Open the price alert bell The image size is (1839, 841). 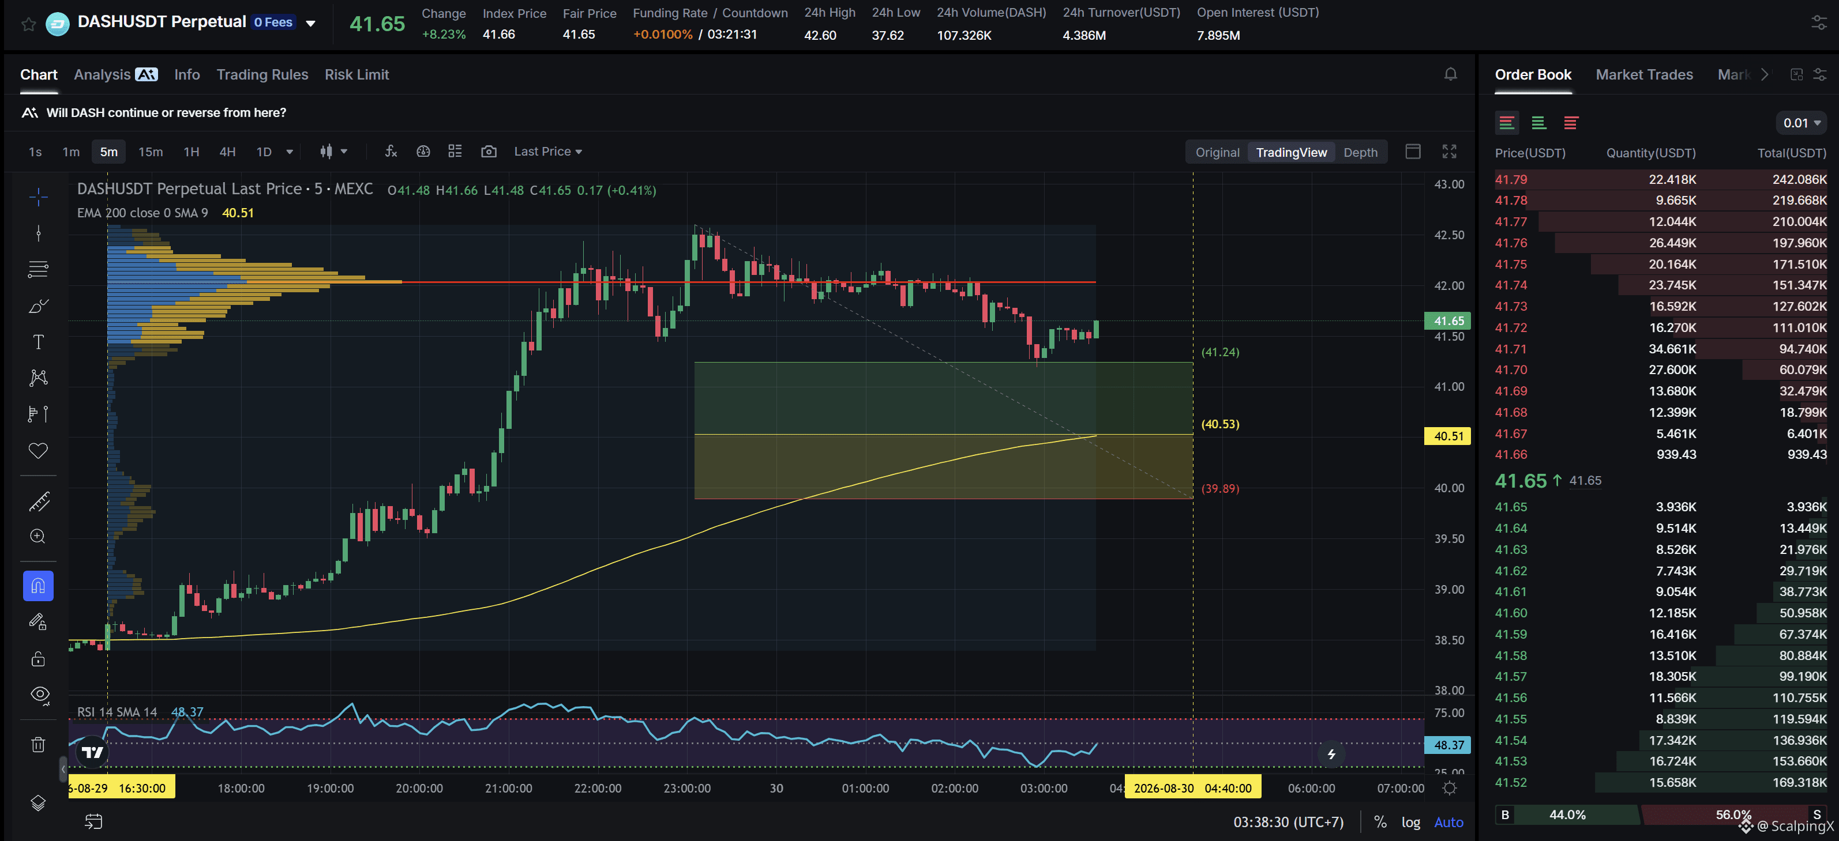coord(1450,74)
